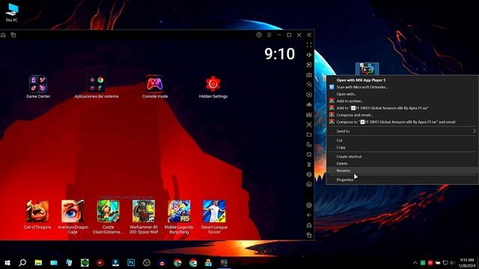Open emulator settings gear in sidebar
Viewport: 479px width, 269px height.
tap(309, 205)
